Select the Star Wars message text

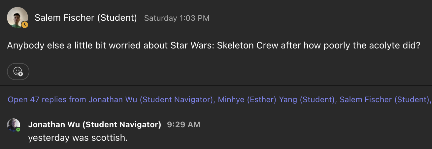(x=213, y=45)
